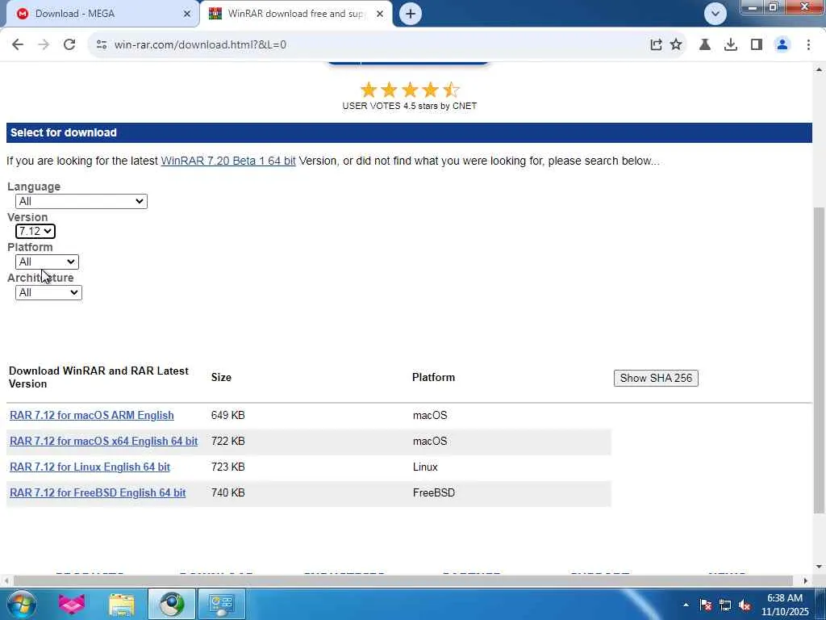Select the WinRAR download tab

(295, 14)
